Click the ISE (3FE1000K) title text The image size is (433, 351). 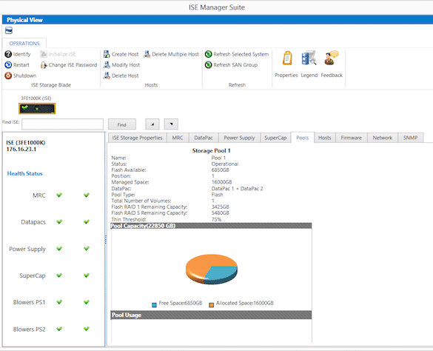click(26, 143)
